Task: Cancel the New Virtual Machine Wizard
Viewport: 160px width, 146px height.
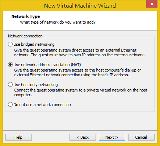Action: click(x=141, y=137)
